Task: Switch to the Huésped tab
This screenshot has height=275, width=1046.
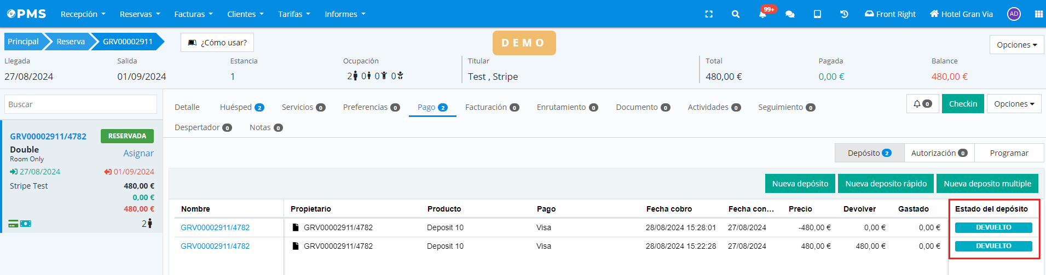Action: point(241,107)
